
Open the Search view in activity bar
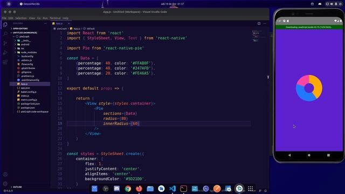5,34
